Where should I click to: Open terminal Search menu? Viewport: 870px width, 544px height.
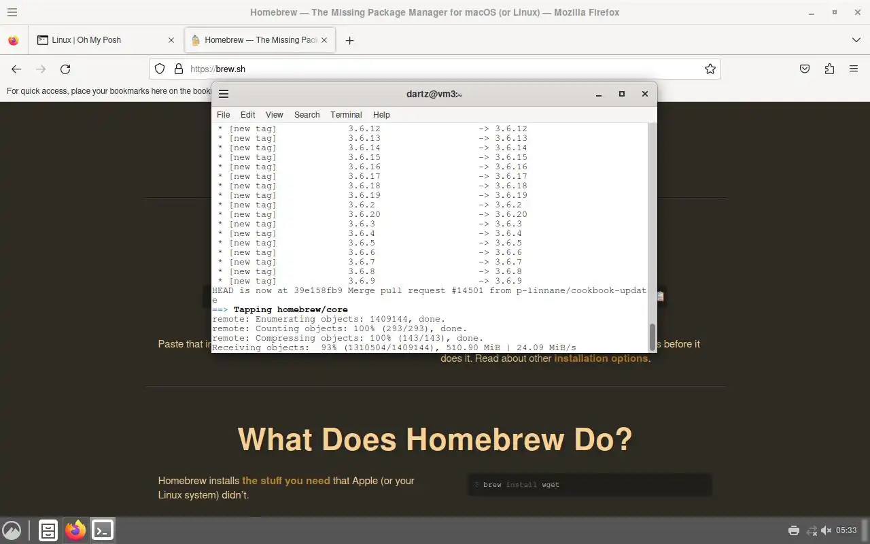coord(307,115)
